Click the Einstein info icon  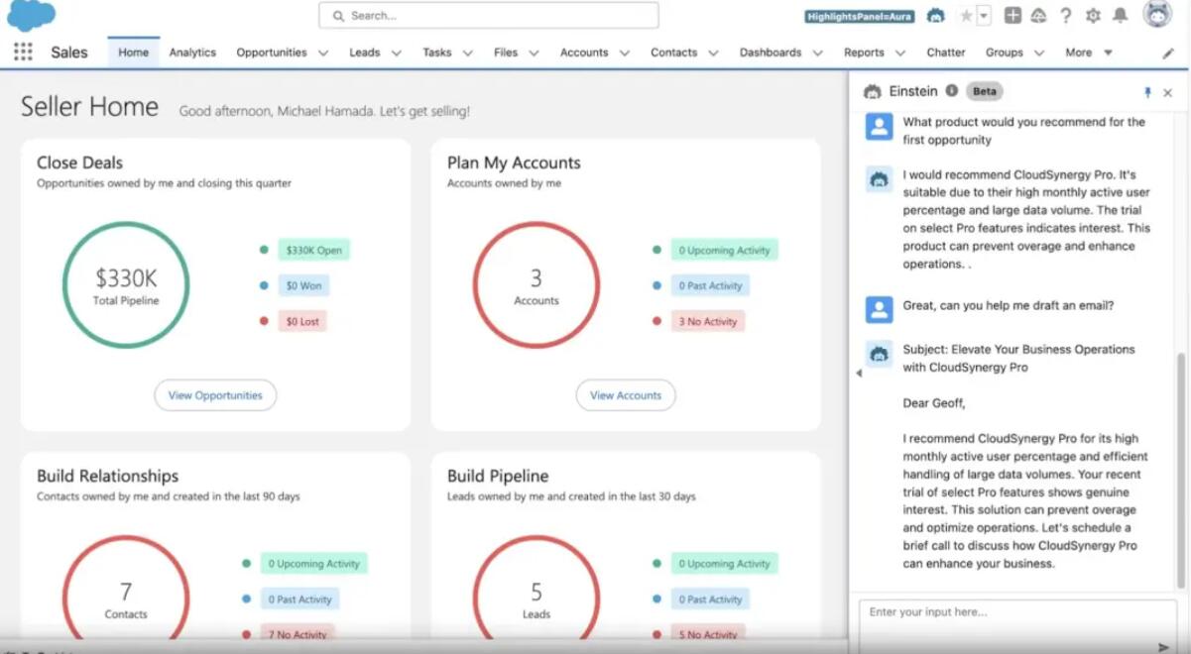click(952, 91)
